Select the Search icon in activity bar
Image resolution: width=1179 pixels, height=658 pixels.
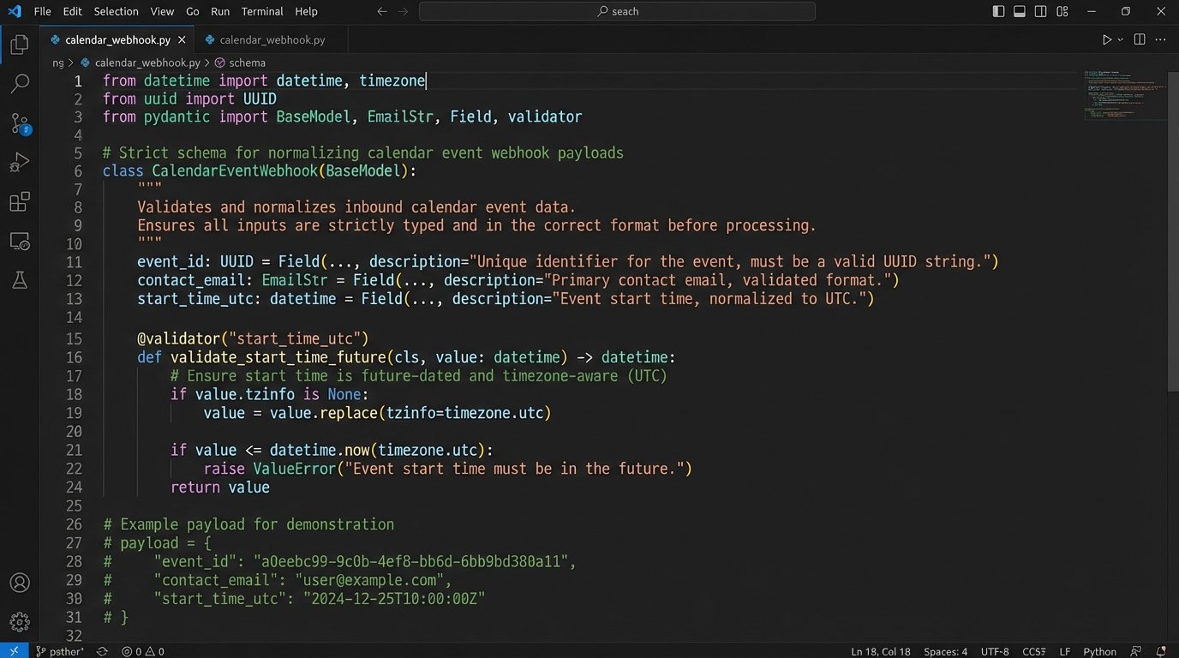tap(19, 84)
